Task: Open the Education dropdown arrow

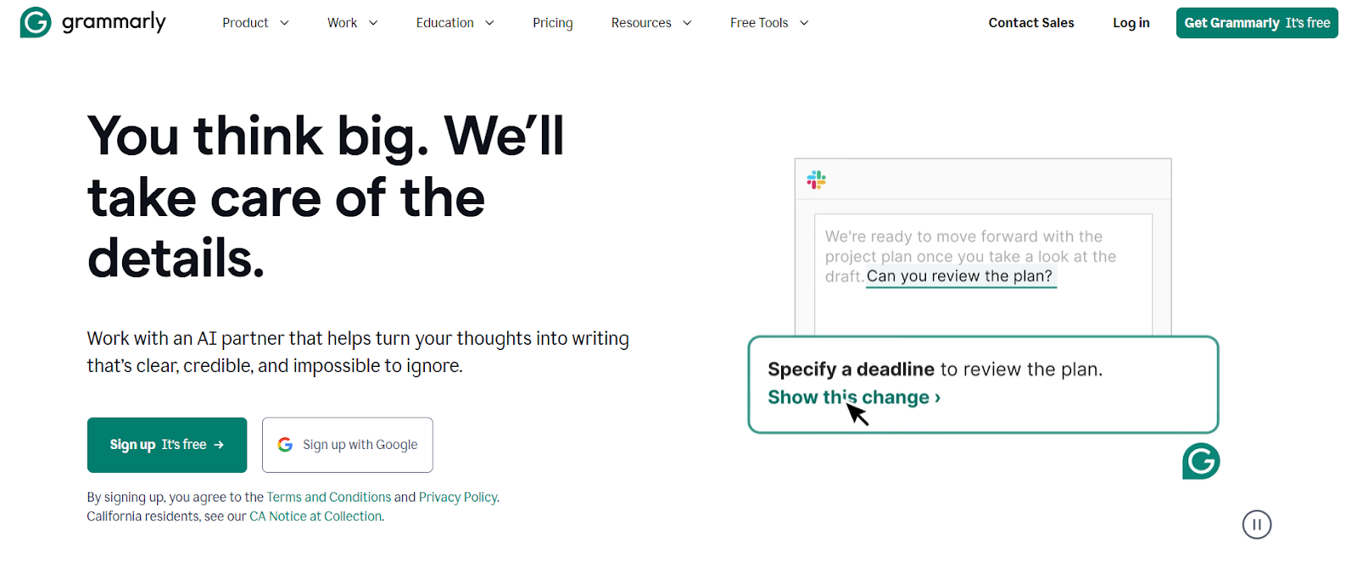Action: [x=489, y=23]
